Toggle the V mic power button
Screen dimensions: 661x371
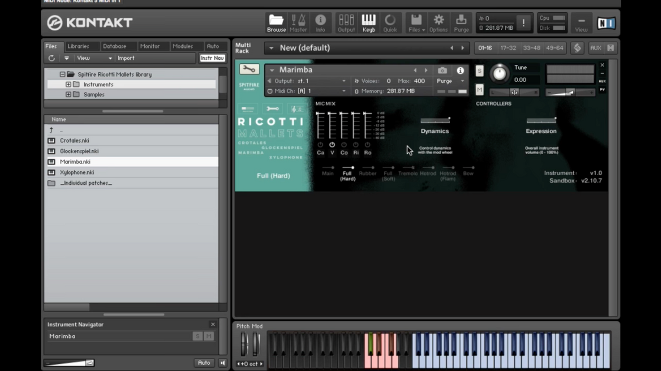coord(332,145)
